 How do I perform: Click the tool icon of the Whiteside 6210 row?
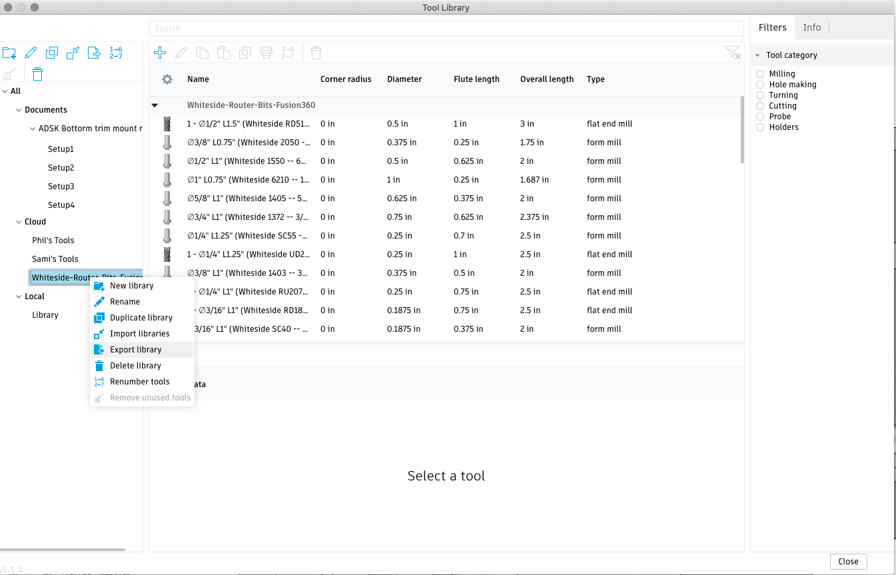167,180
